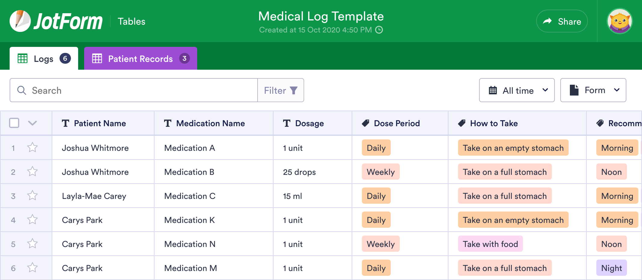
Task: Tick the select-all rows checkbox
Action: click(x=14, y=123)
